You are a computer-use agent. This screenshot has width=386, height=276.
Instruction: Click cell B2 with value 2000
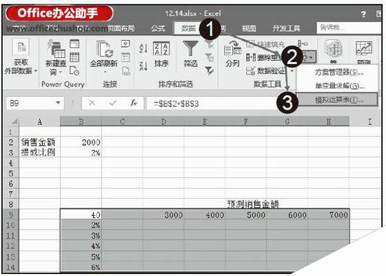tap(81, 142)
